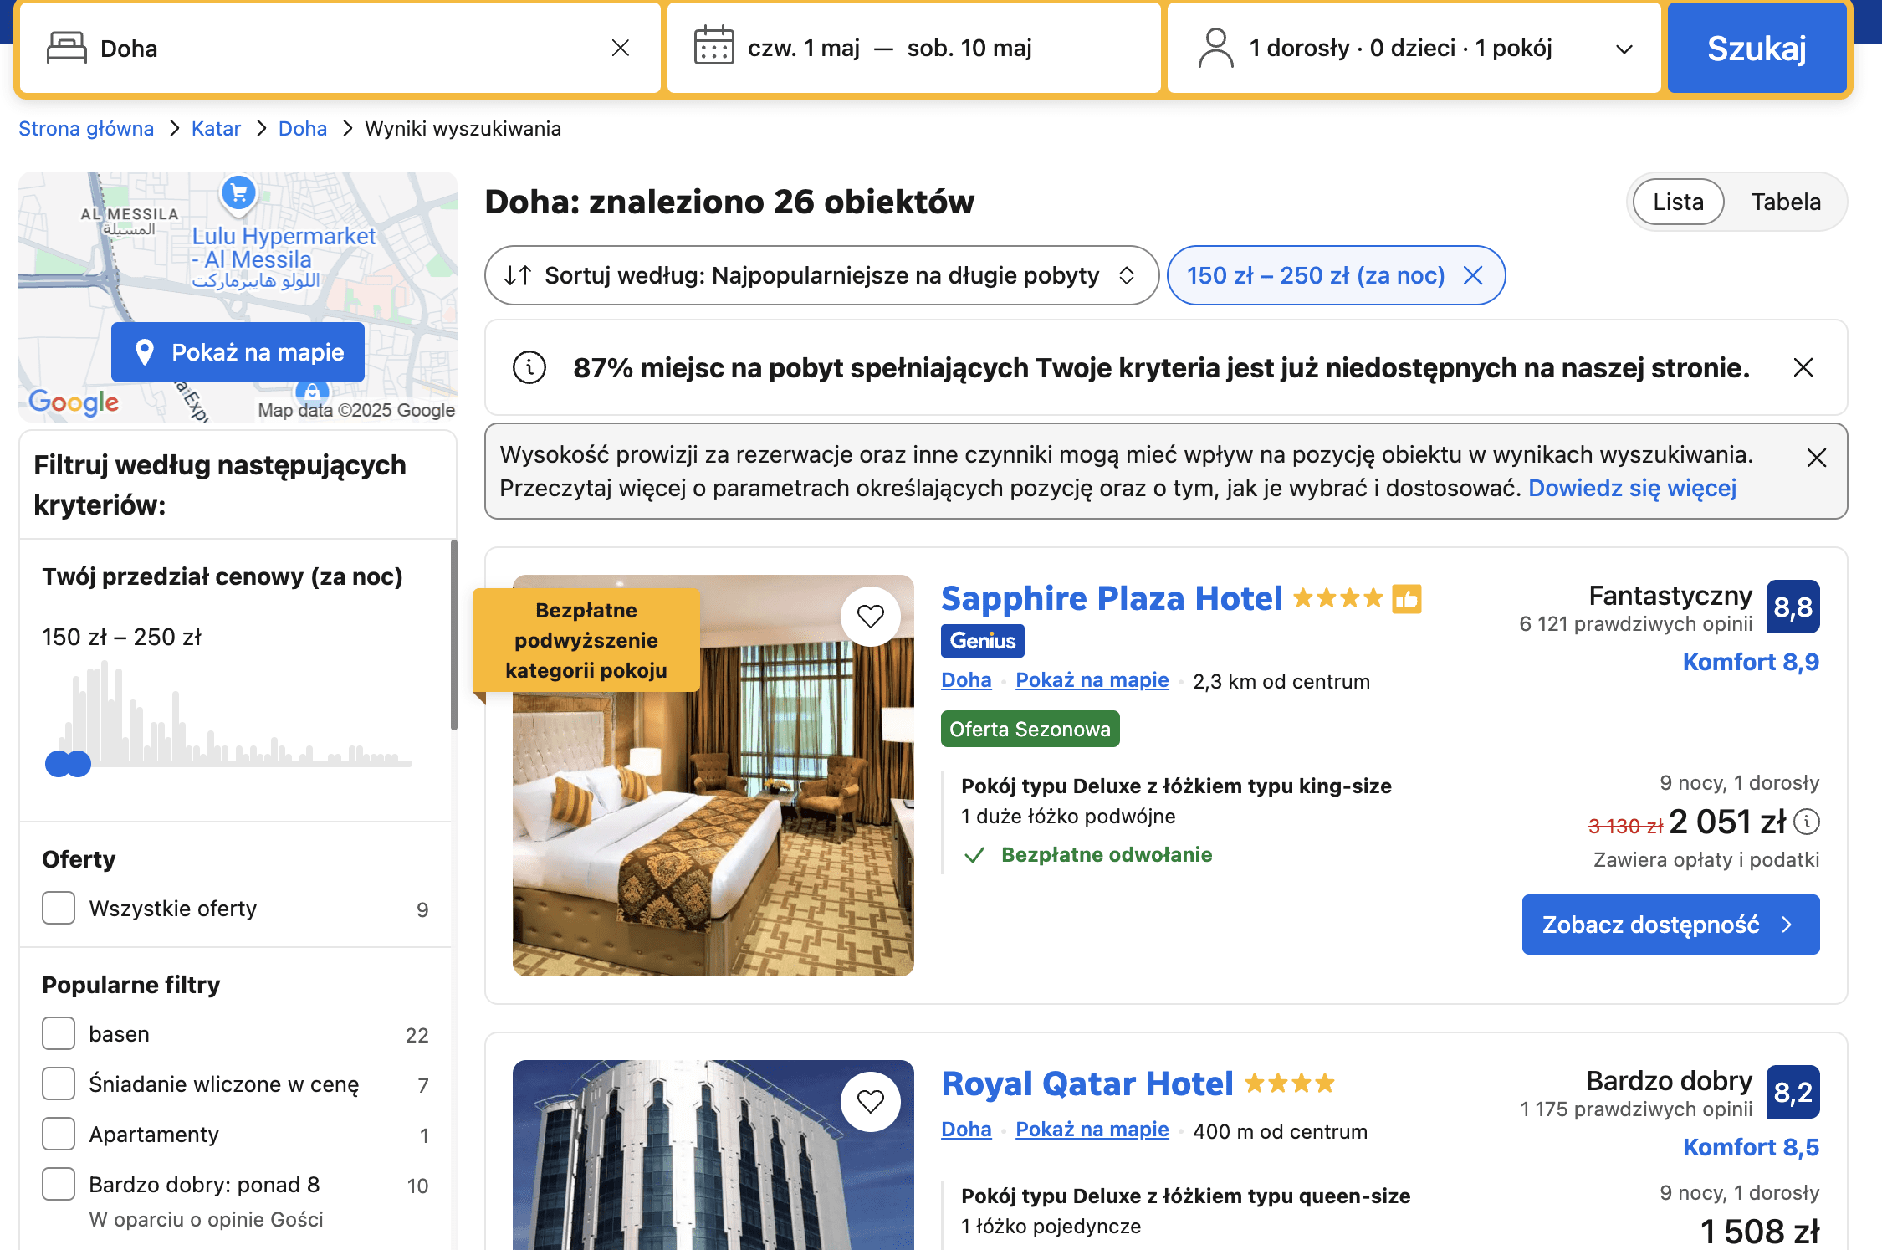Click Komfort 8,9 rating text
1882x1250 pixels.
point(1751,662)
